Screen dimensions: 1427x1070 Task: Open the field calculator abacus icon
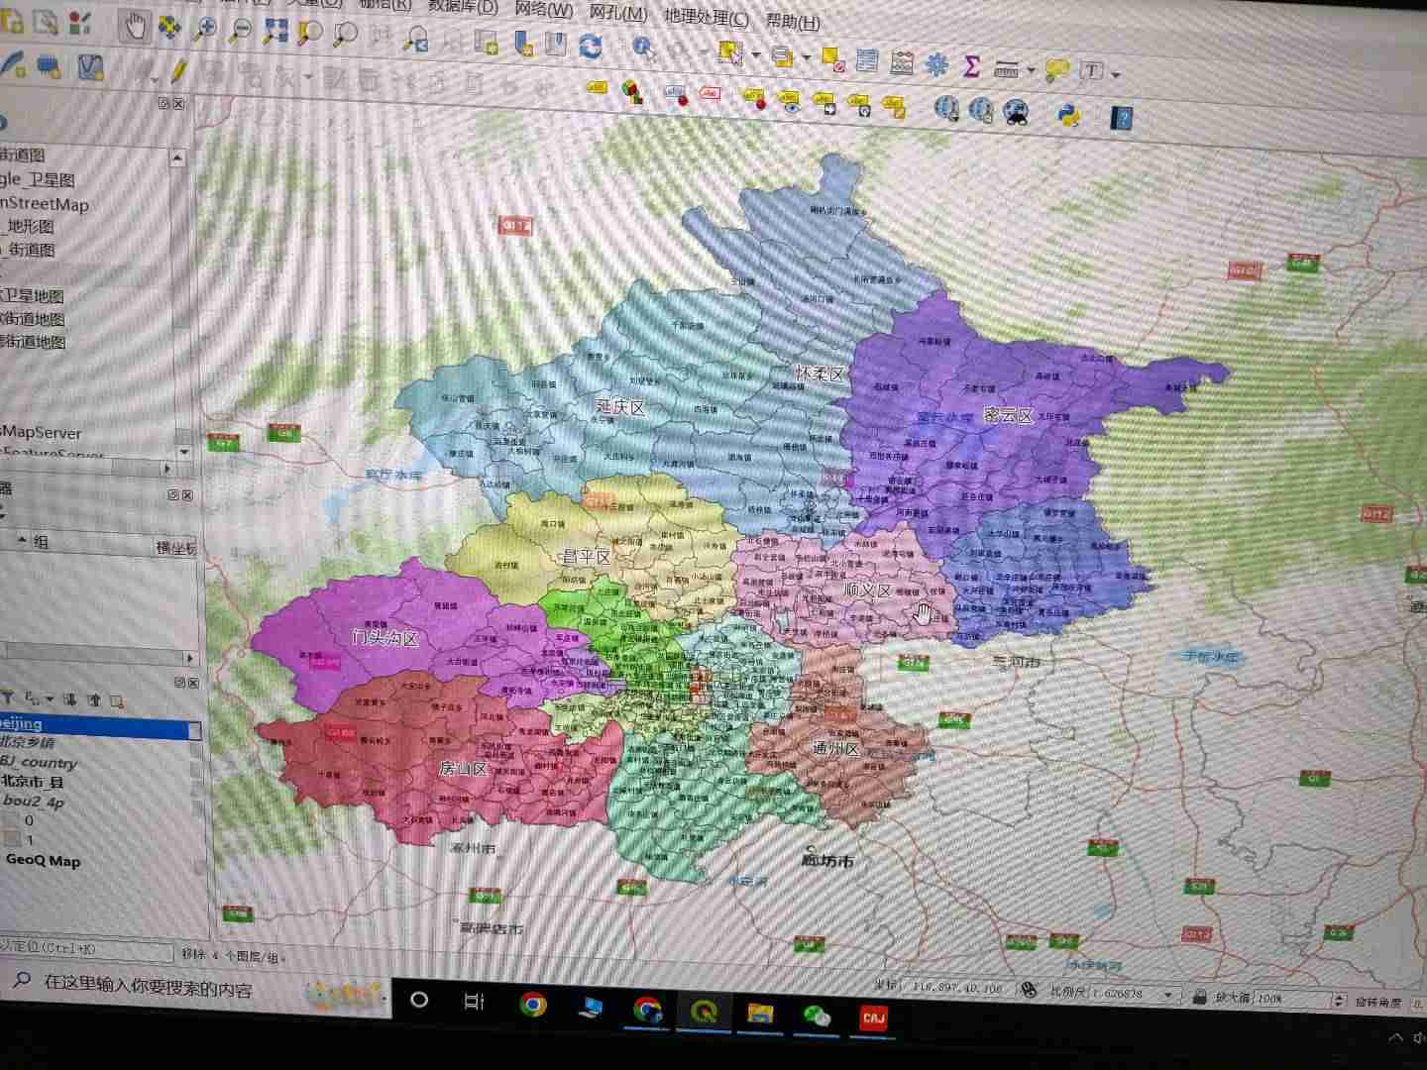pyautogui.click(x=902, y=63)
